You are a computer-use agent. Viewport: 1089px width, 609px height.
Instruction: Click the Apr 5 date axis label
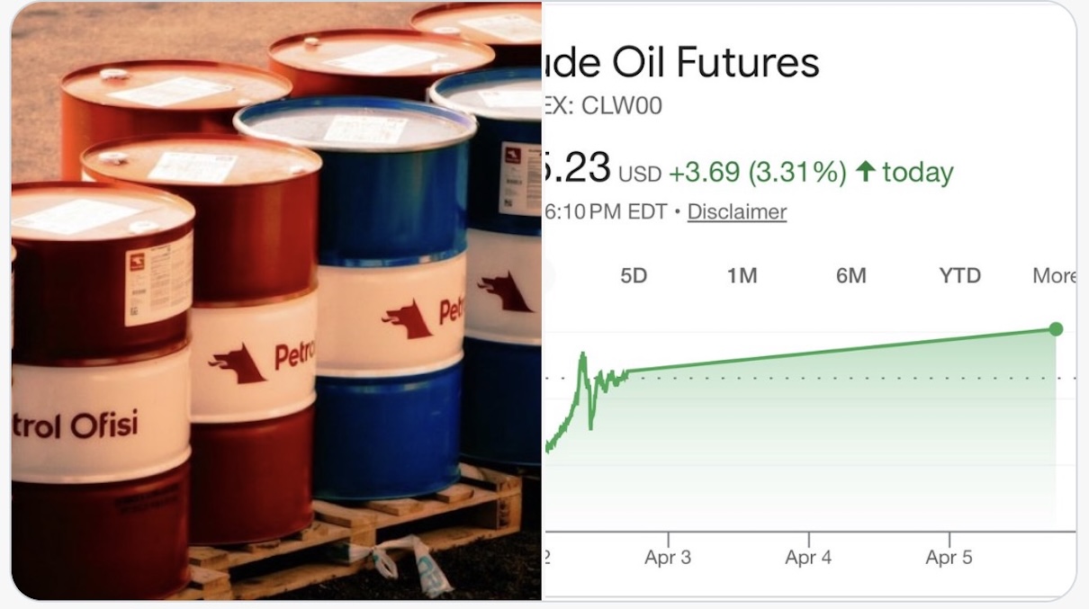point(949,558)
